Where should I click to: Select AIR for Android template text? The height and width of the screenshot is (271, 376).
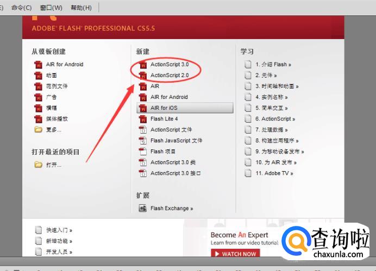point(65,65)
